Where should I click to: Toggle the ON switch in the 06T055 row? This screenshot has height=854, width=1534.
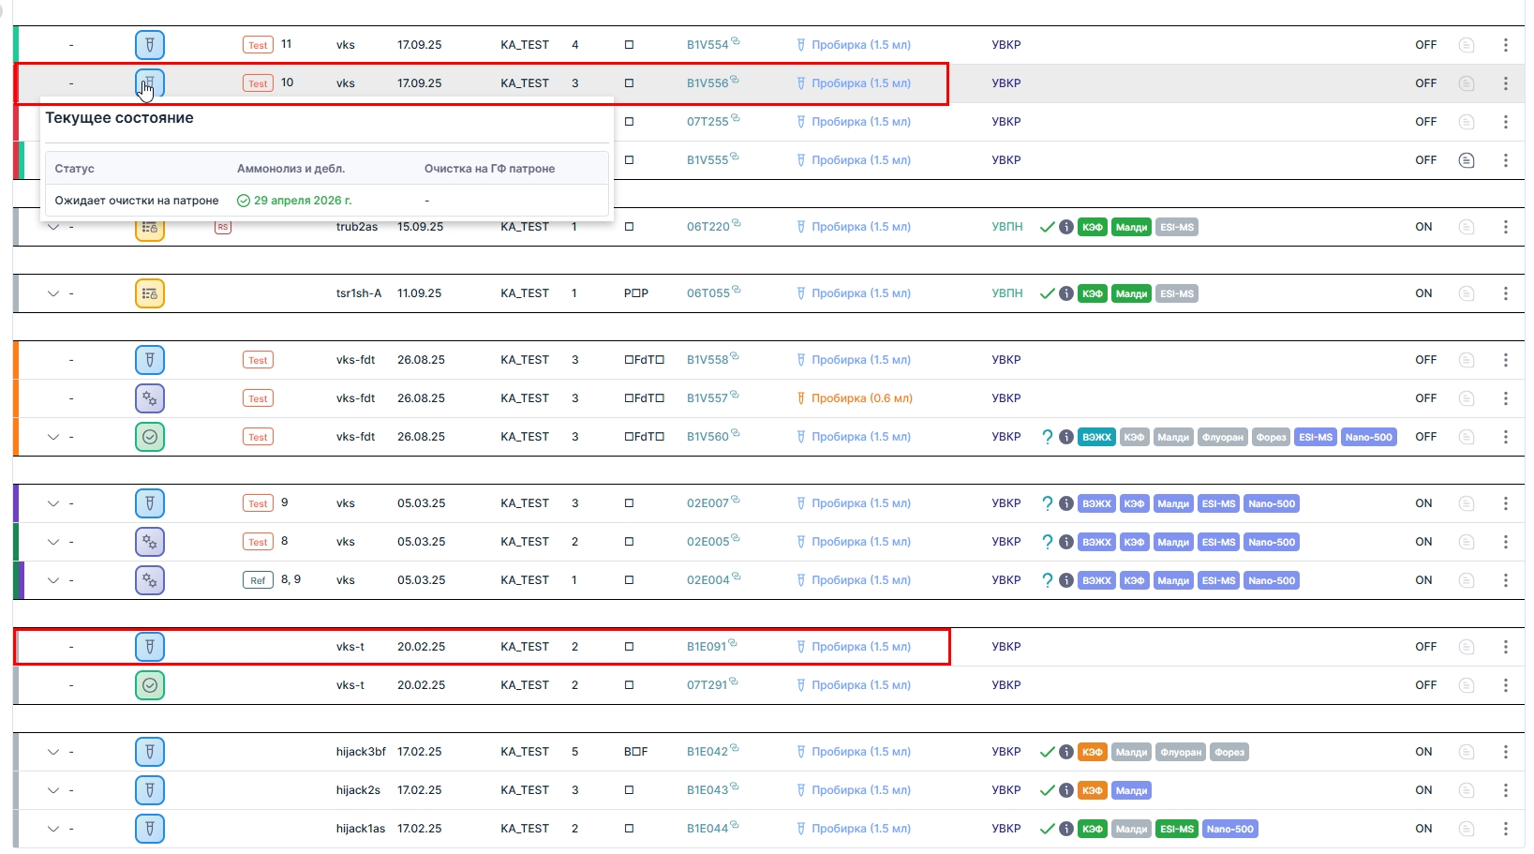pyautogui.click(x=1423, y=293)
